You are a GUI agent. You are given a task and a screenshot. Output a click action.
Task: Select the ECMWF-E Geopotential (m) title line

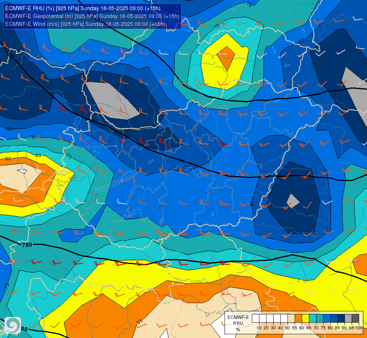pos(92,16)
